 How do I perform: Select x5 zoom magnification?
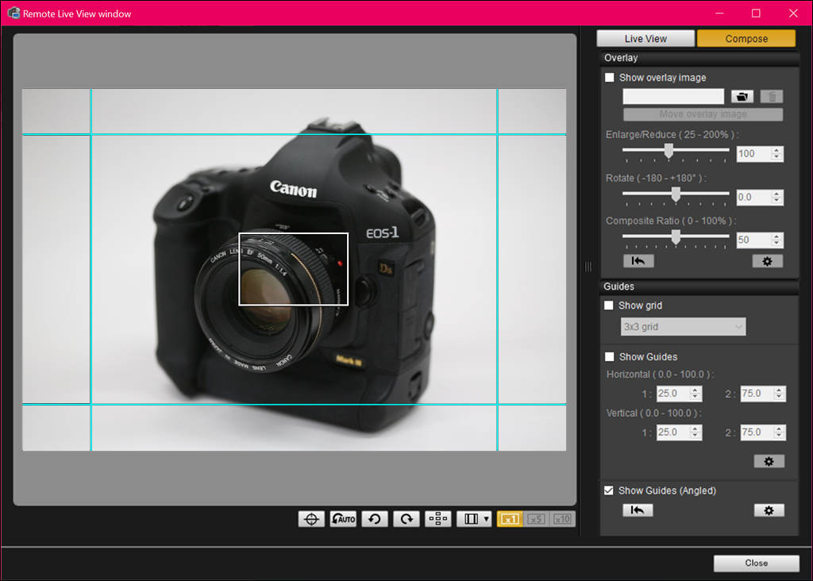coord(536,519)
